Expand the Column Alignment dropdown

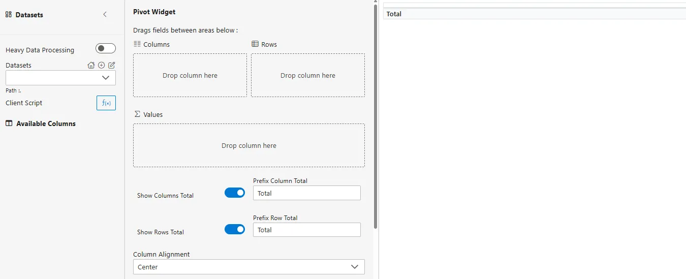tap(248, 267)
